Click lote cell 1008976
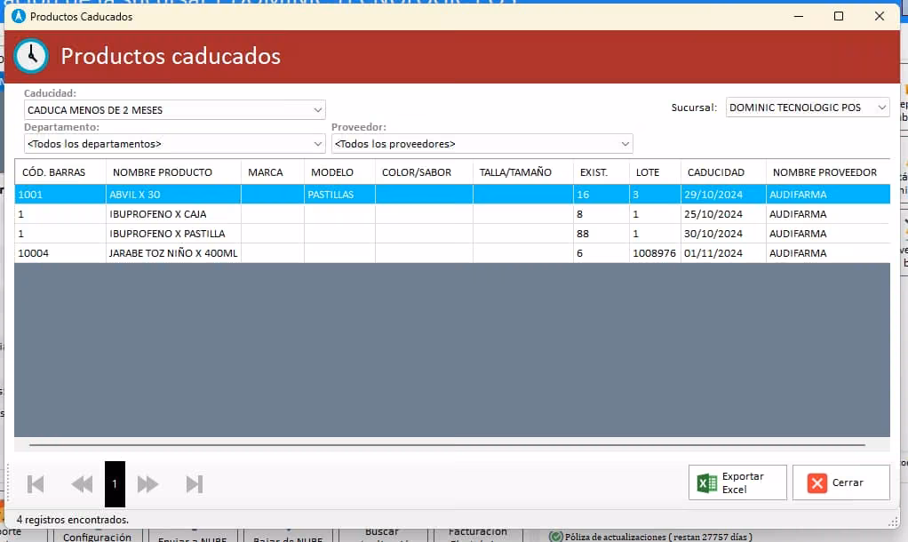The width and height of the screenshot is (908, 542). coord(655,253)
